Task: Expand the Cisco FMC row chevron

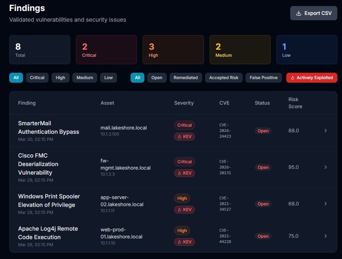Action: 325,167
